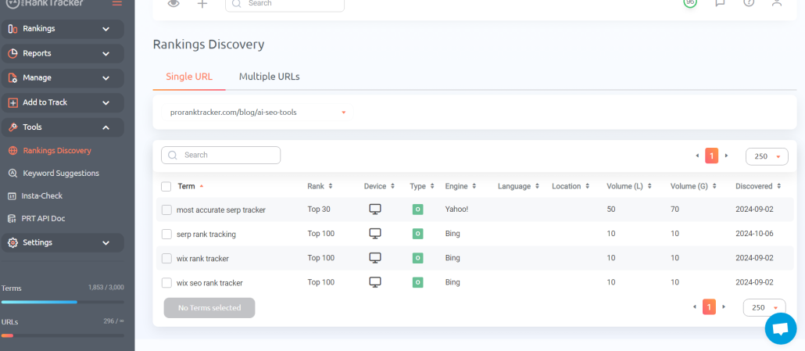805x351 pixels.
Task: Expand the Rankings sidebar menu
Action: coord(63,29)
